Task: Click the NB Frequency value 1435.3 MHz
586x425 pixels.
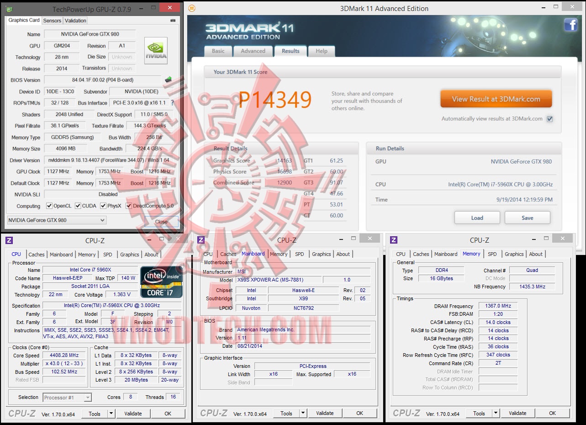Action: pos(532,287)
